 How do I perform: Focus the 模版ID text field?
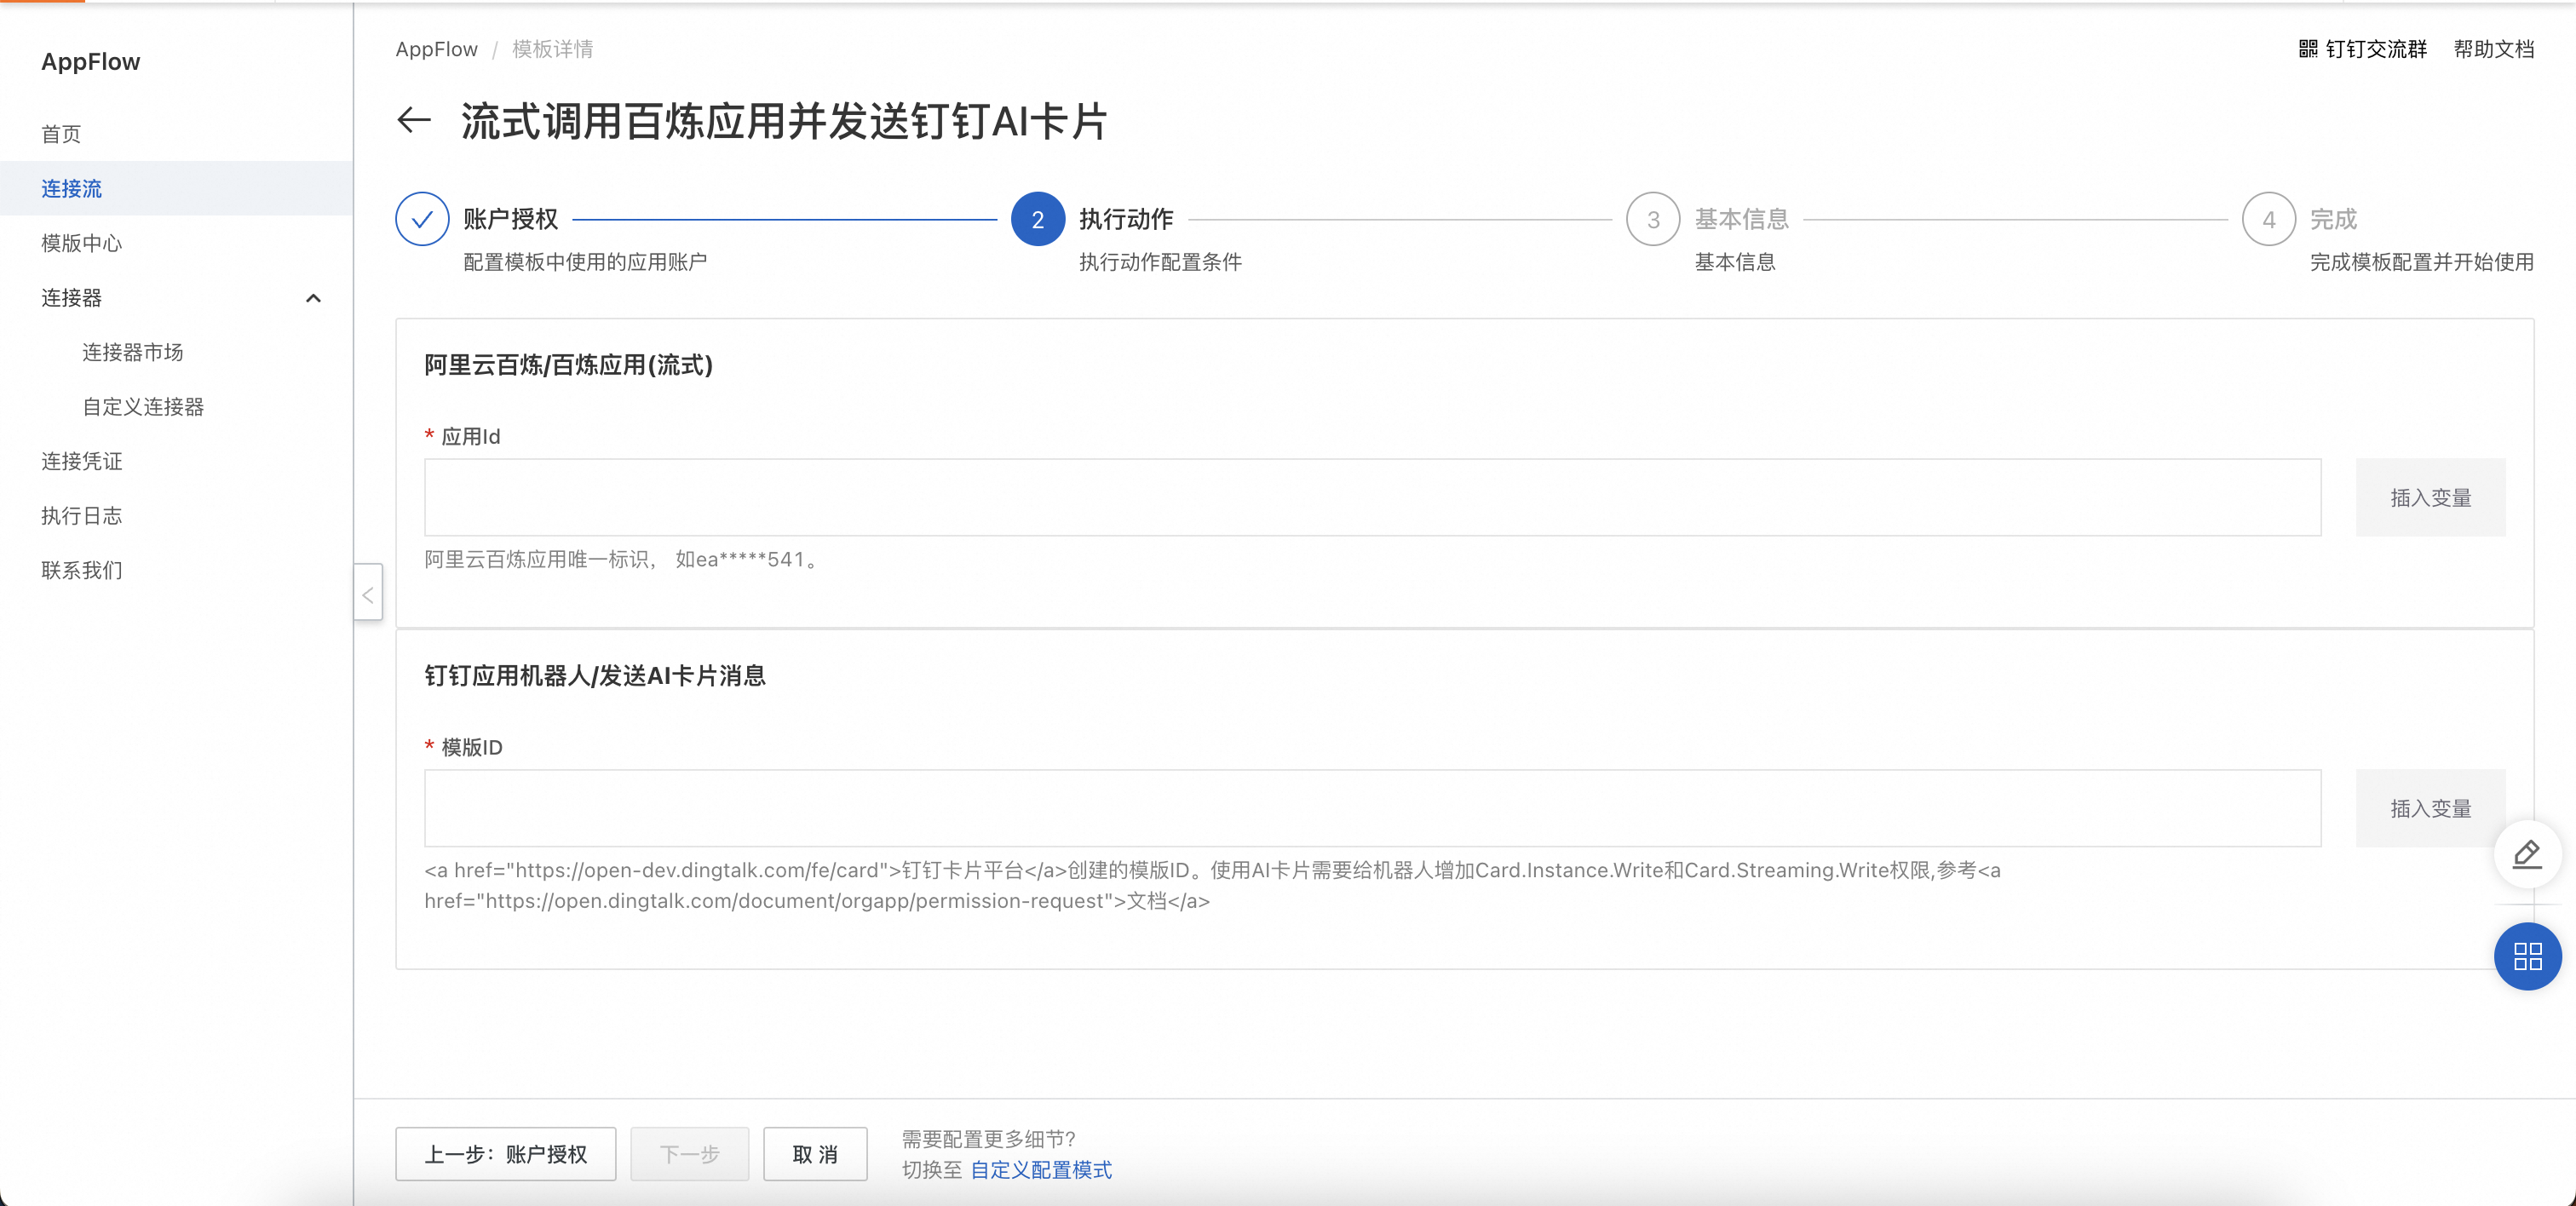[1372, 808]
